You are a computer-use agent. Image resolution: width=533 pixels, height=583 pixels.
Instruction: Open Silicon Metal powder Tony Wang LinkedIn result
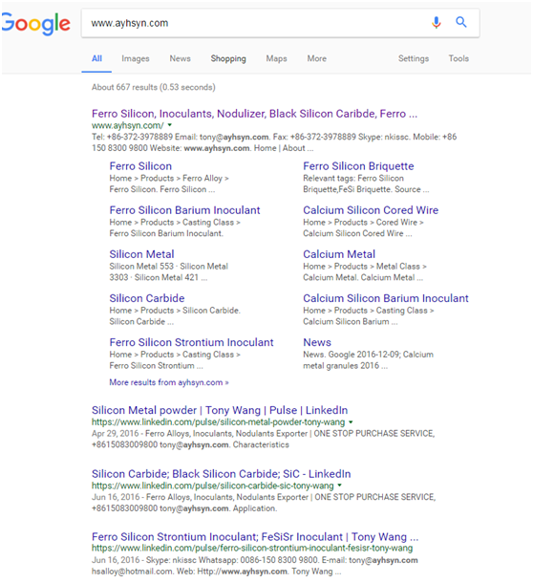(220, 410)
